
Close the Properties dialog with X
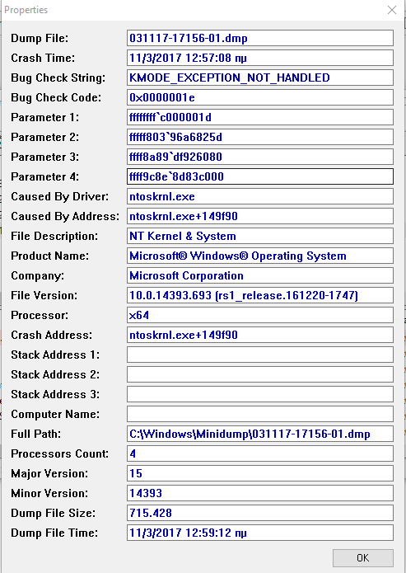click(x=392, y=10)
